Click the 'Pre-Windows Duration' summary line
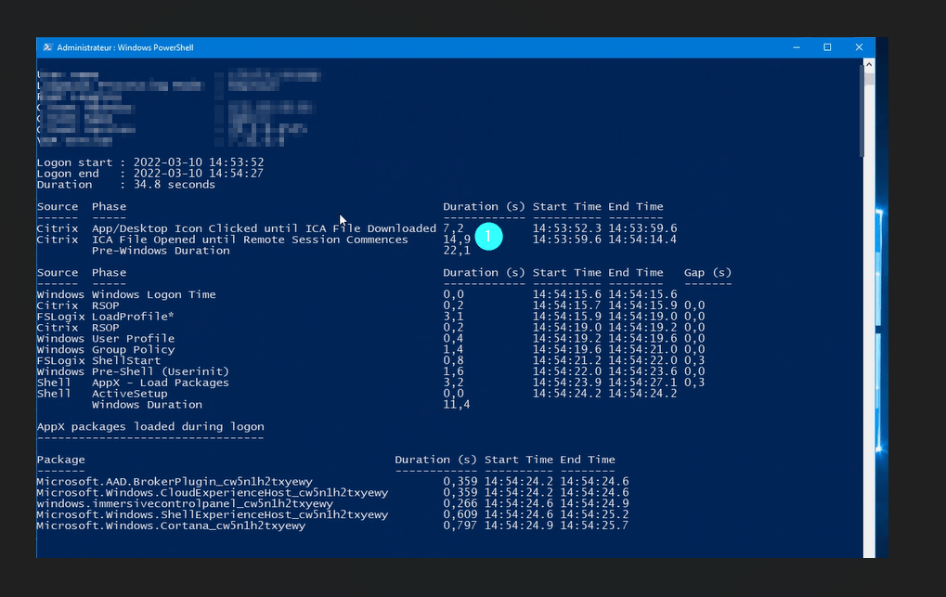 160,251
